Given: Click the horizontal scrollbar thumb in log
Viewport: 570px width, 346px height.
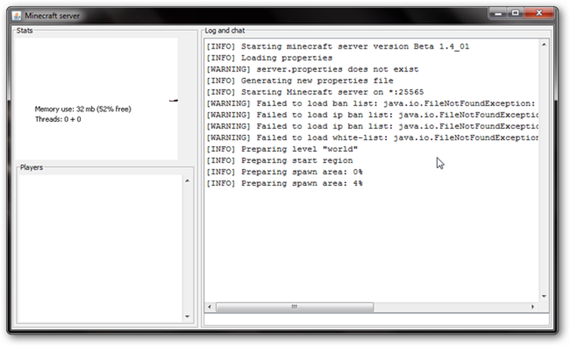Looking at the screenshot, I should [x=295, y=307].
